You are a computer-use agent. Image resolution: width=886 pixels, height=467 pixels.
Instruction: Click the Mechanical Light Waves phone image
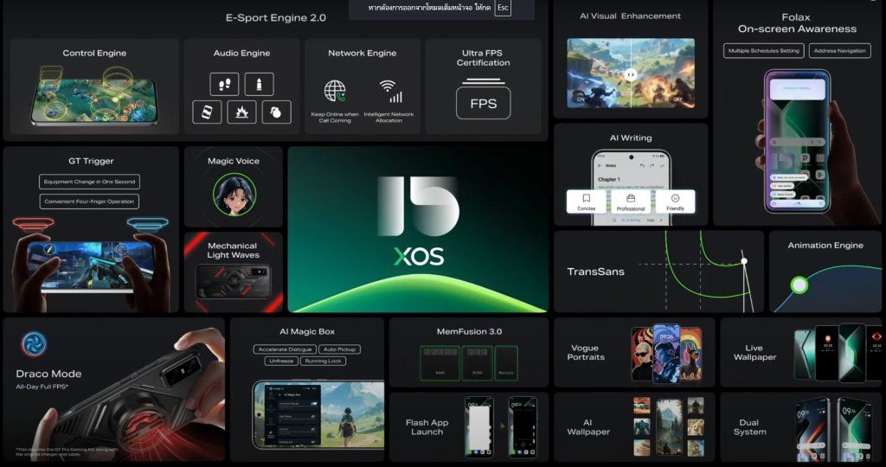(234, 281)
